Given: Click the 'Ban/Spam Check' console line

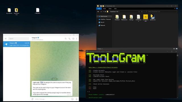Looking at the screenshot, I should click(96, 75).
